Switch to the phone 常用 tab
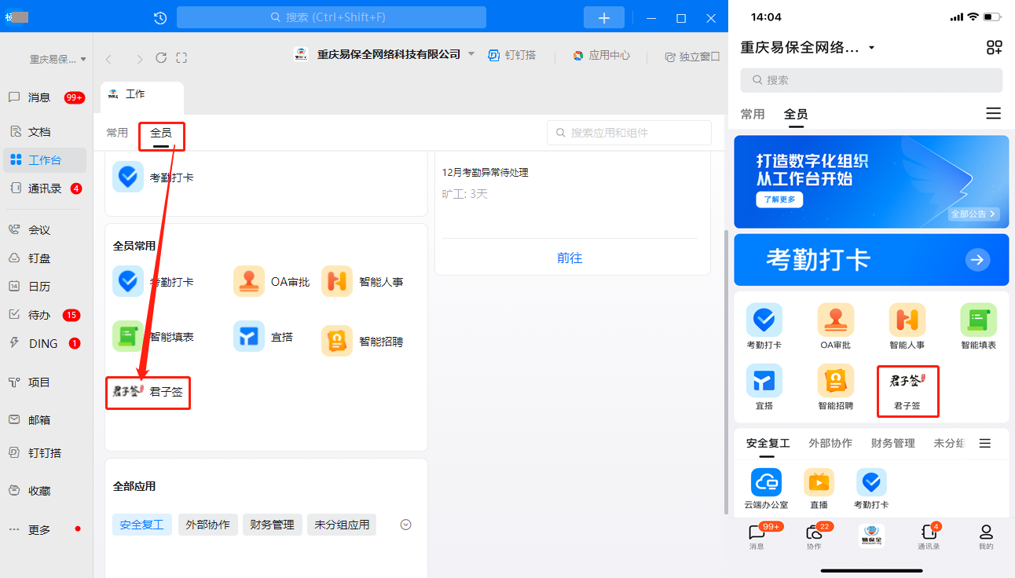 point(753,114)
